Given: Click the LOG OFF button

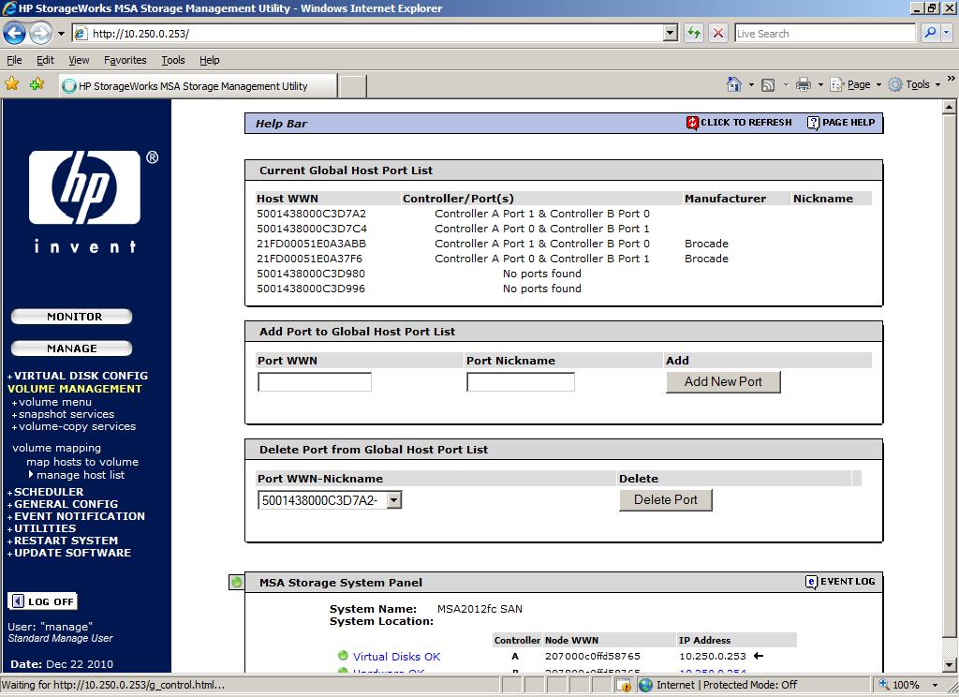Looking at the screenshot, I should pyautogui.click(x=43, y=601).
